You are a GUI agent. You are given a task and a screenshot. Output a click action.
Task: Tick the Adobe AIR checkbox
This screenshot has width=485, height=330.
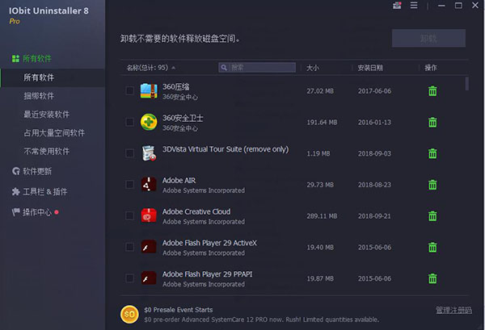[x=130, y=185]
